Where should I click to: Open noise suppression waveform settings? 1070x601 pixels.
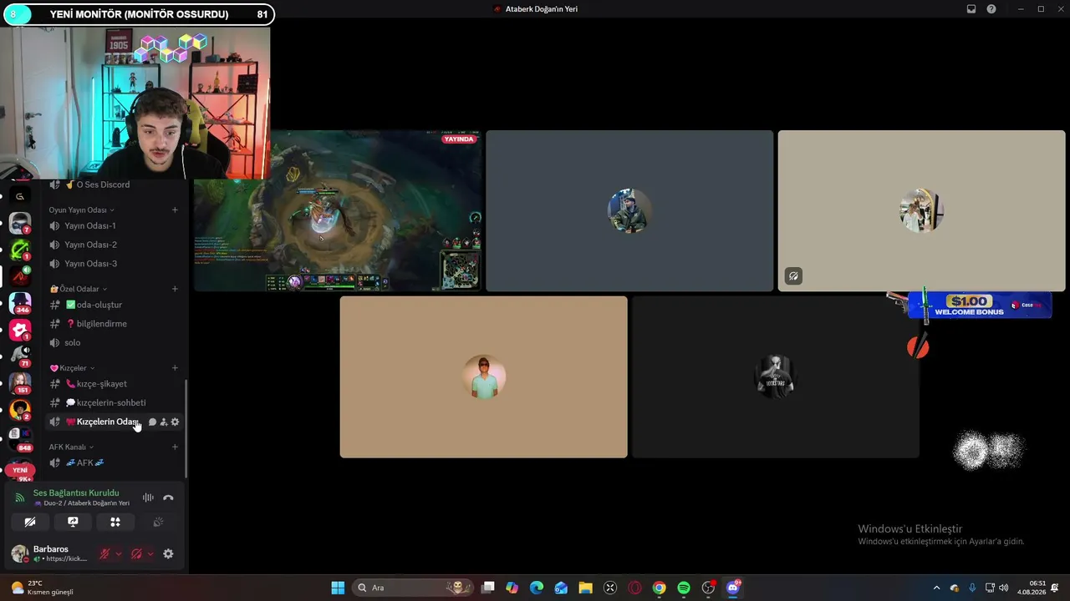[148, 497]
